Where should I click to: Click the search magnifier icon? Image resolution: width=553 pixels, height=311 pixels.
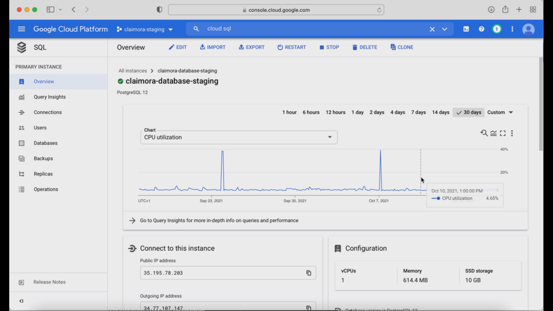(196, 29)
